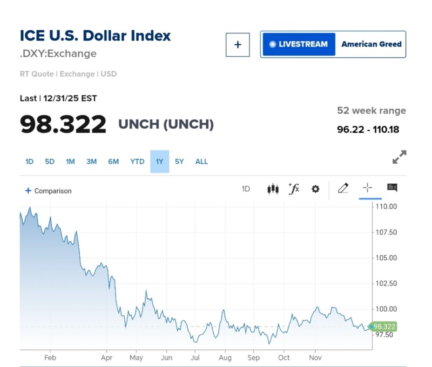Open candlestick chart type selector
The image size is (432, 367).
[273, 189]
